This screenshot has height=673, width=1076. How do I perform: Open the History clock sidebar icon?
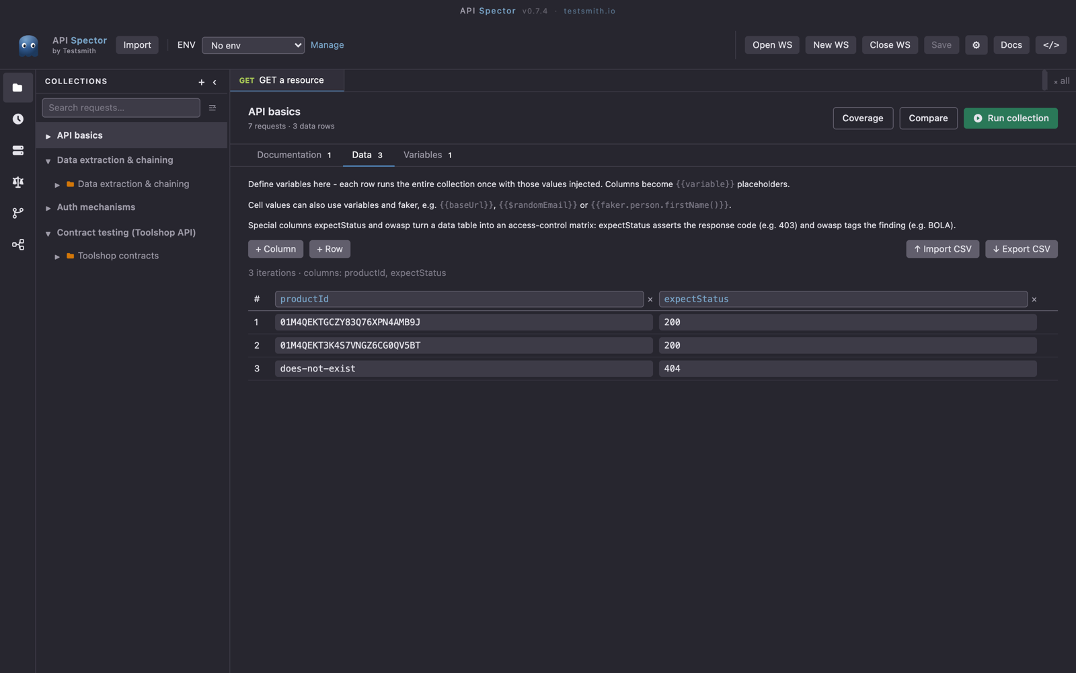click(17, 119)
